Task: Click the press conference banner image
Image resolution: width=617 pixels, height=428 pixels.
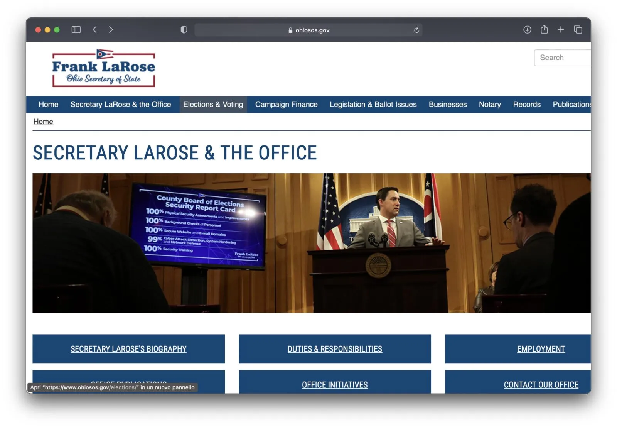Action: pyautogui.click(x=312, y=243)
